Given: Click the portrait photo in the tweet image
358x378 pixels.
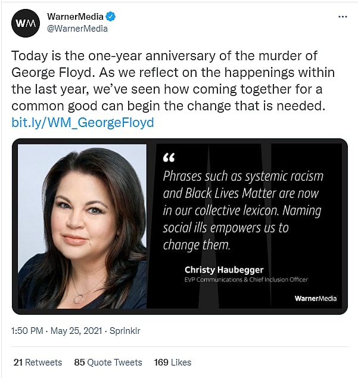Looking at the screenshot, I should tap(82, 226).
